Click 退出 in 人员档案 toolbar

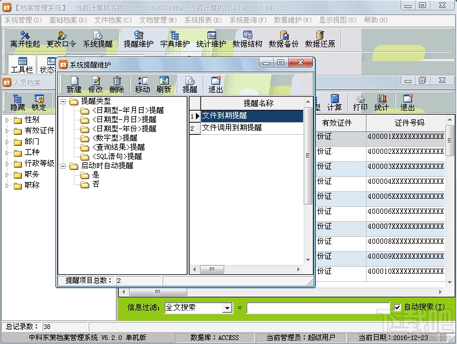click(407, 103)
